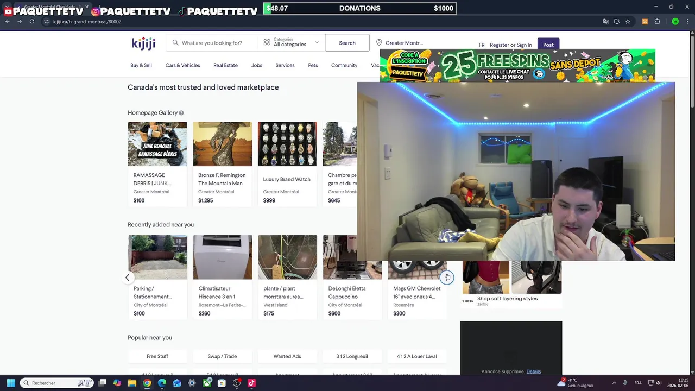Open File Explorer from the taskbar

tap(132, 383)
